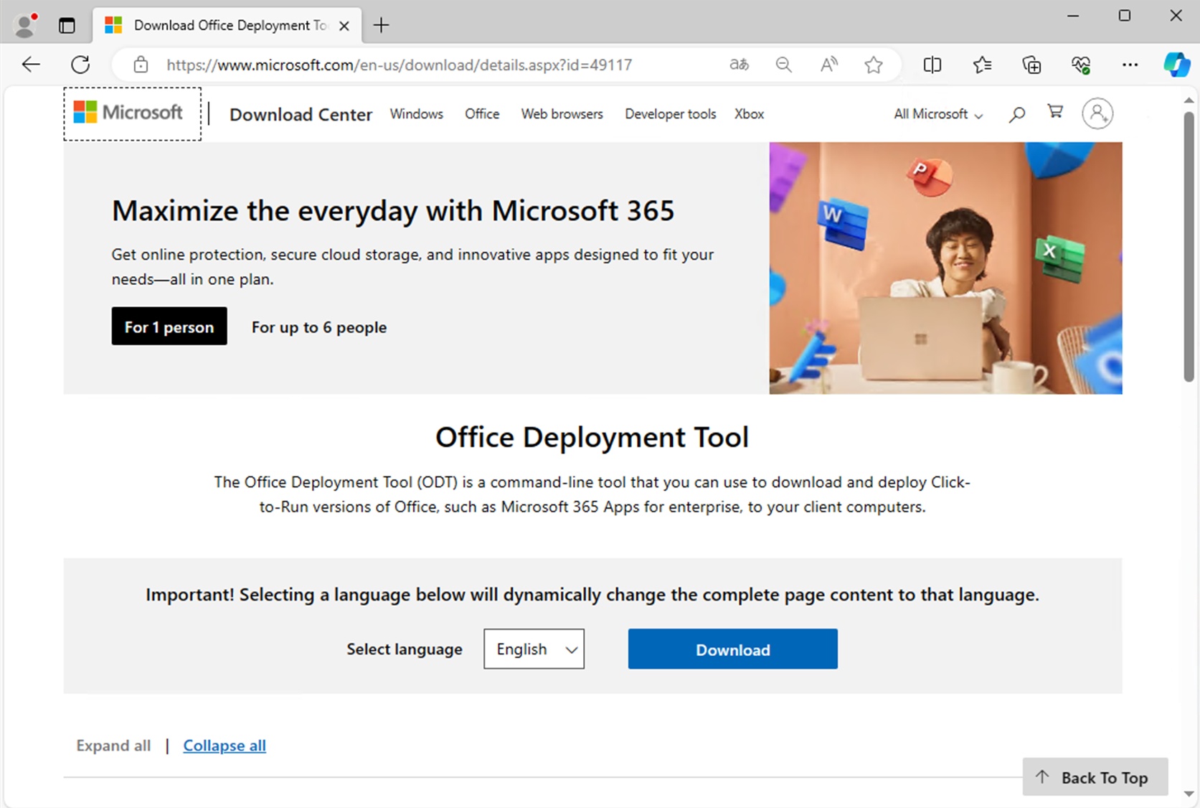This screenshot has width=1200, height=808.
Task: Click the Collapse all link
Action: pos(225,746)
